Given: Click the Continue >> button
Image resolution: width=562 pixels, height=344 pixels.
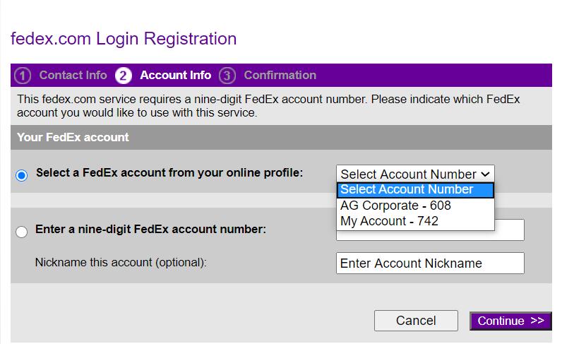Looking at the screenshot, I should [x=510, y=321].
